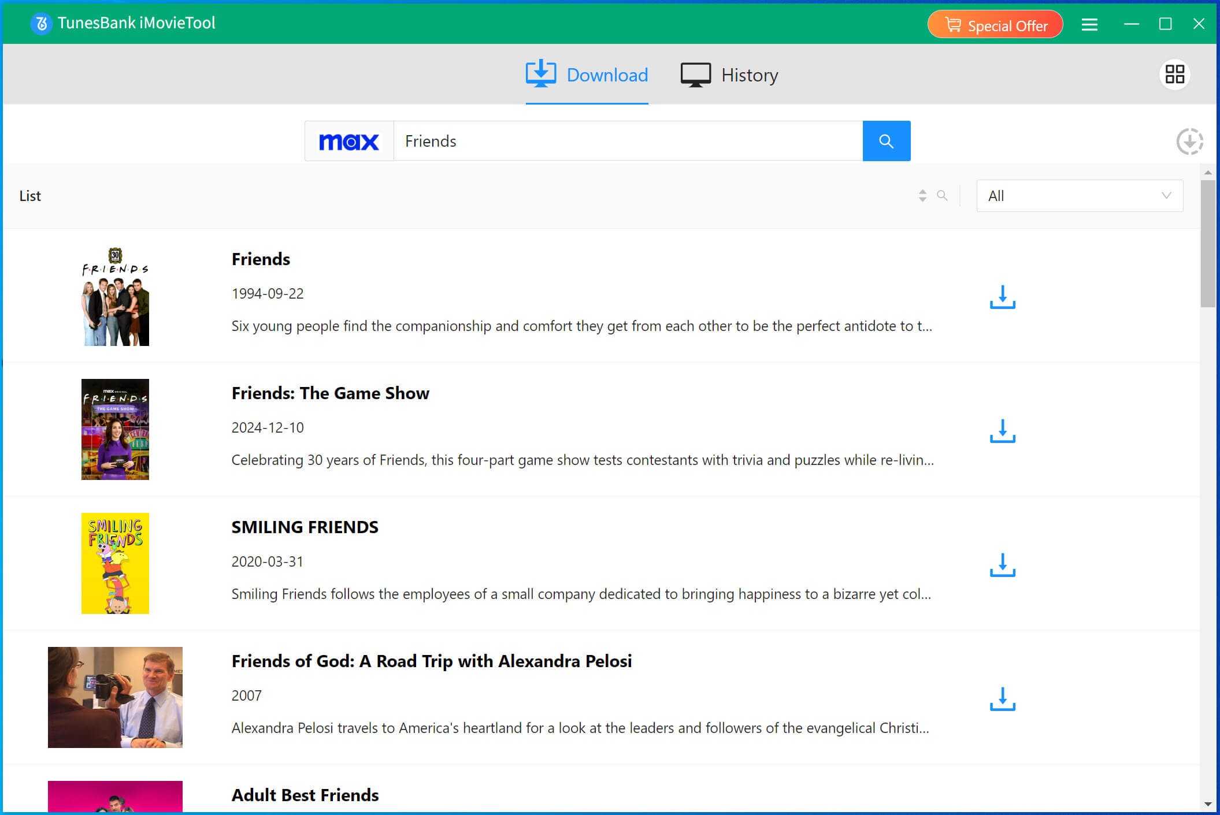Click the list sort arrows icon

922,196
